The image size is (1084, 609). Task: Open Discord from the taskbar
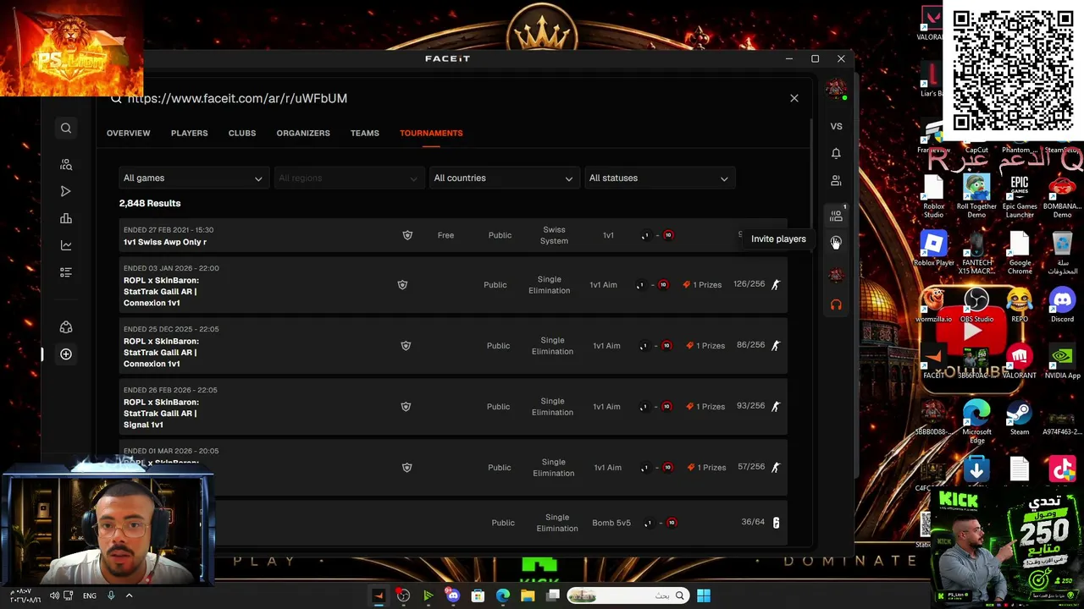[x=452, y=595]
